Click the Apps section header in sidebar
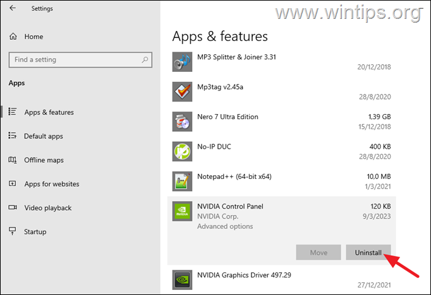Image resolution: width=431 pixels, height=295 pixels. tap(16, 83)
